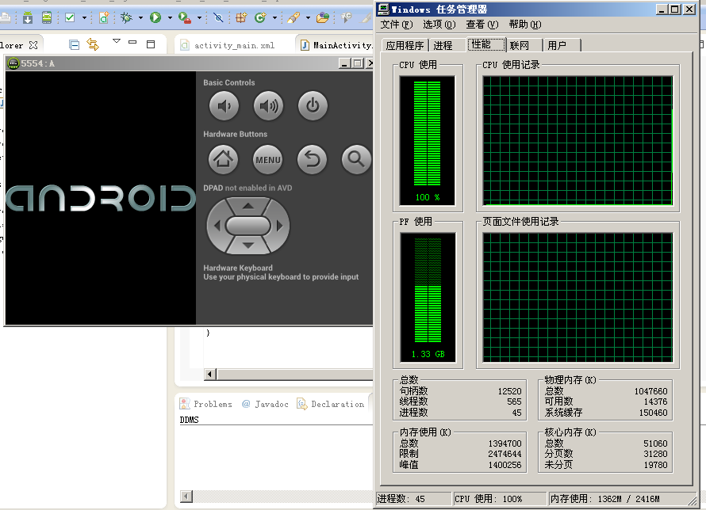The width and height of the screenshot is (706, 510).
Task: Open the dropdown arrow next to Debug icon
Action: point(140,17)
